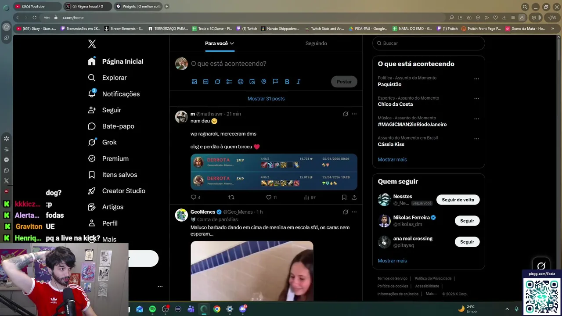Open account menu three dots at sidebar bottom
Viewport: 562px width, 316px height.
tap(160, 286)
